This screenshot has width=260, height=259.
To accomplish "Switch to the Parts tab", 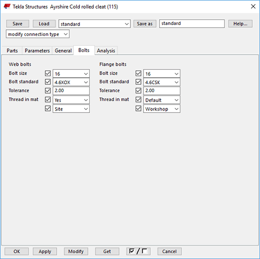I will click(12, 51).
